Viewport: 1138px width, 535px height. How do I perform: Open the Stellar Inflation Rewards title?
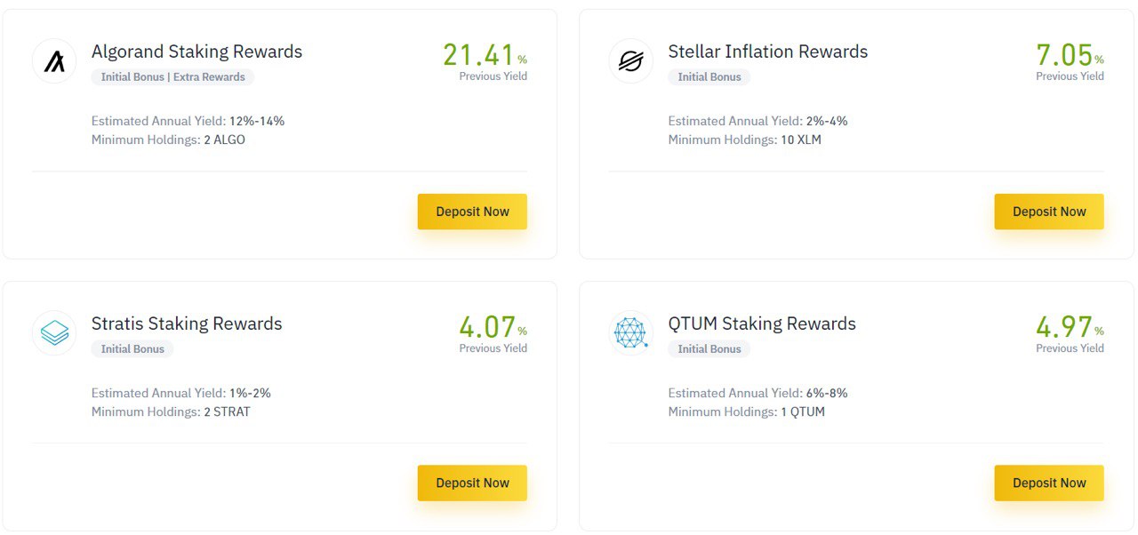(x=767, y=52)
